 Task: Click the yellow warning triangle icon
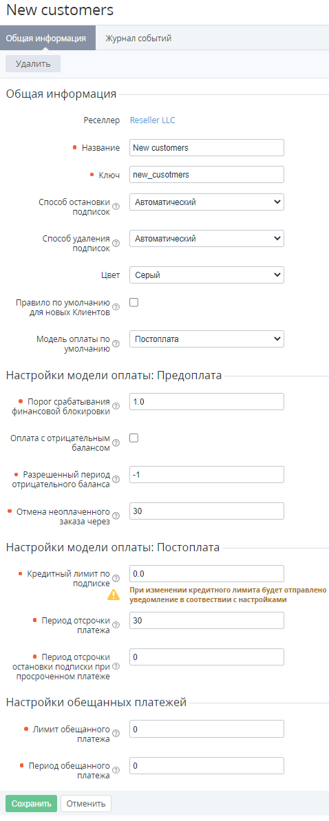click(x=114, y=595)
